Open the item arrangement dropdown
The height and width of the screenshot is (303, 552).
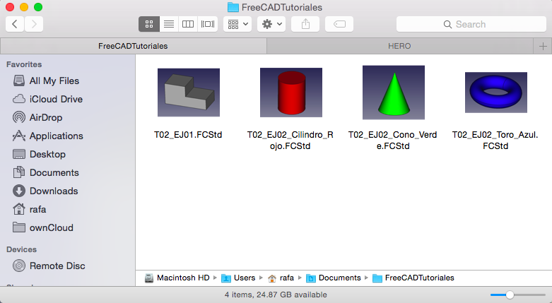237,24
